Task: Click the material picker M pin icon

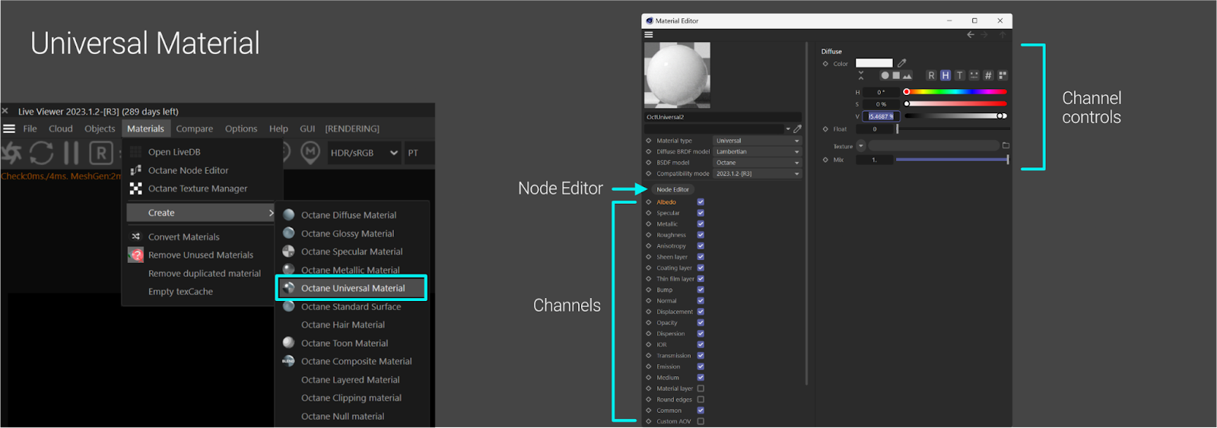Action: pos(310,153)
